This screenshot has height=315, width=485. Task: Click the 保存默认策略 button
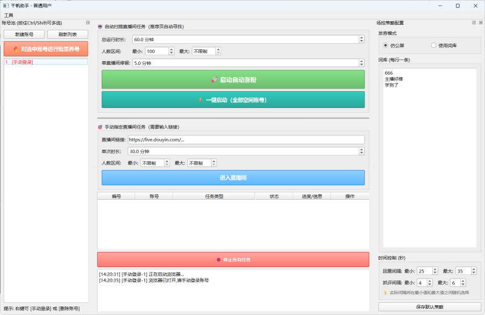pyautogui.click(x=430, y=307)
